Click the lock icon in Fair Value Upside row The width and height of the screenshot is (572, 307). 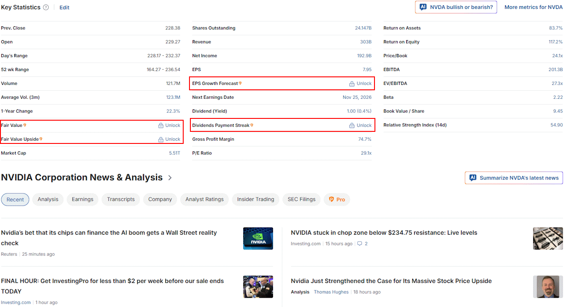(161, 139)
